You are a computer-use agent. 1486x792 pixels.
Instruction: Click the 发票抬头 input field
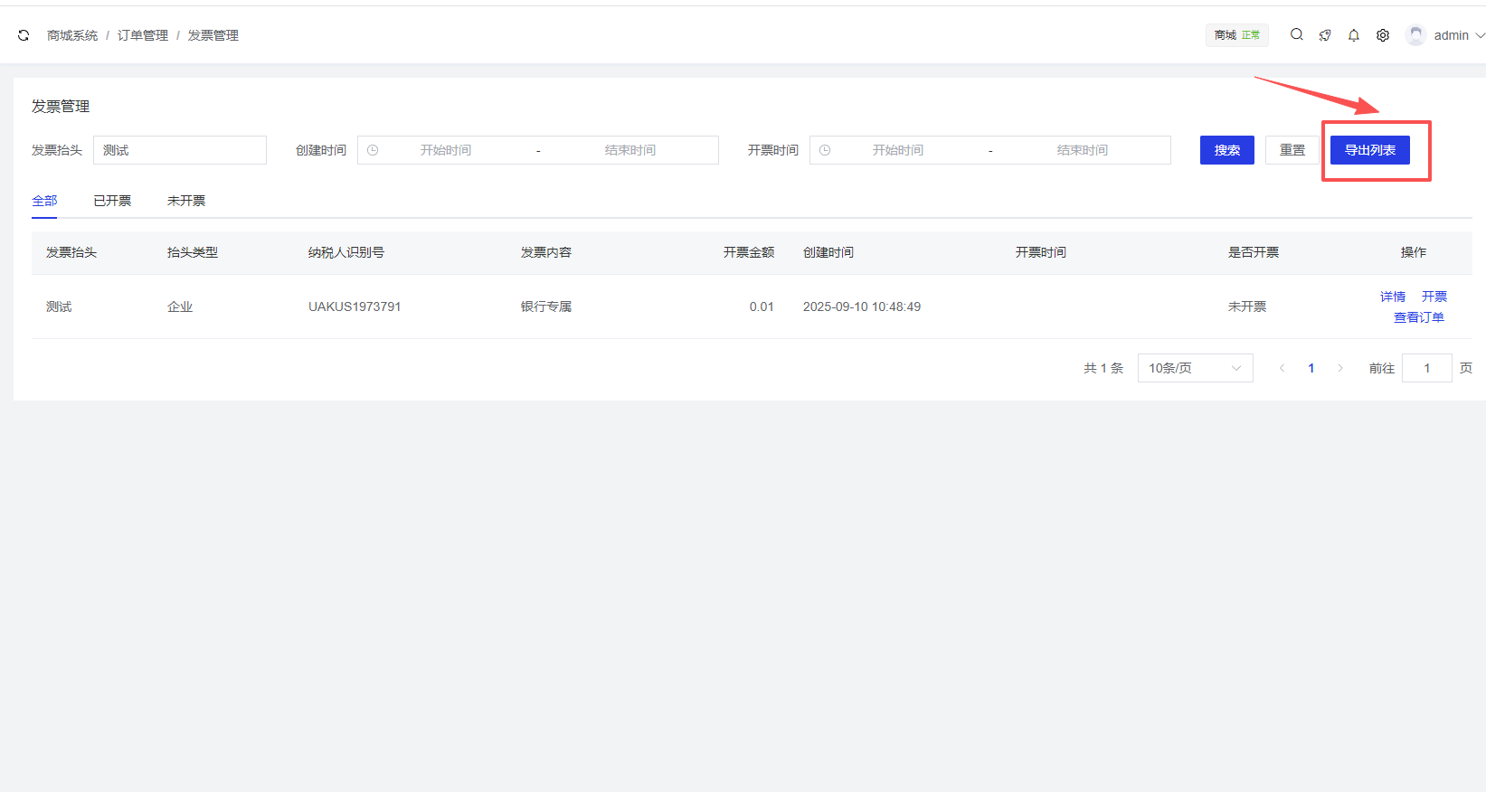tap(180, 150)
